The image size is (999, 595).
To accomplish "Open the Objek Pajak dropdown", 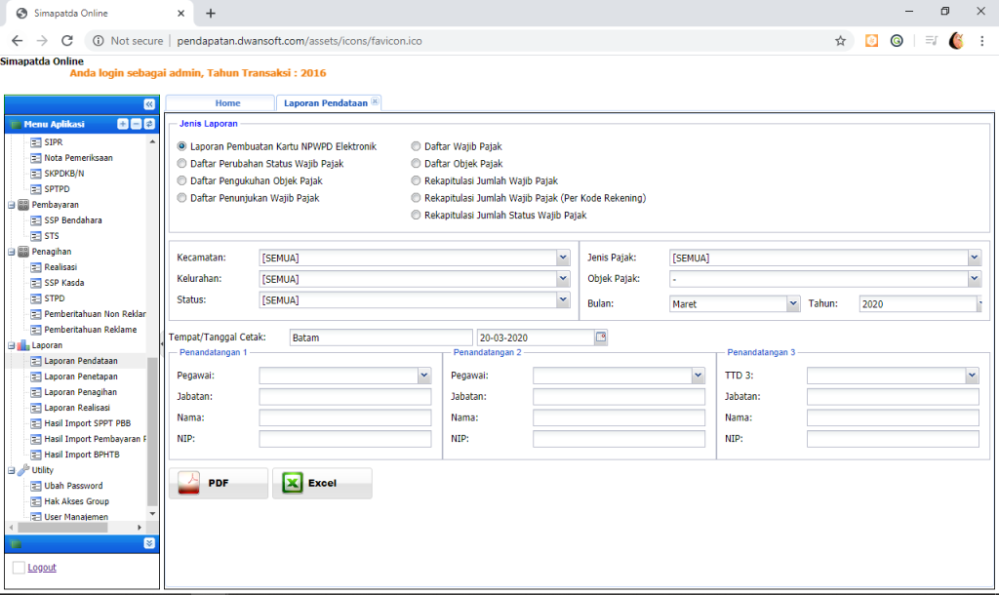I will [975, 278].
